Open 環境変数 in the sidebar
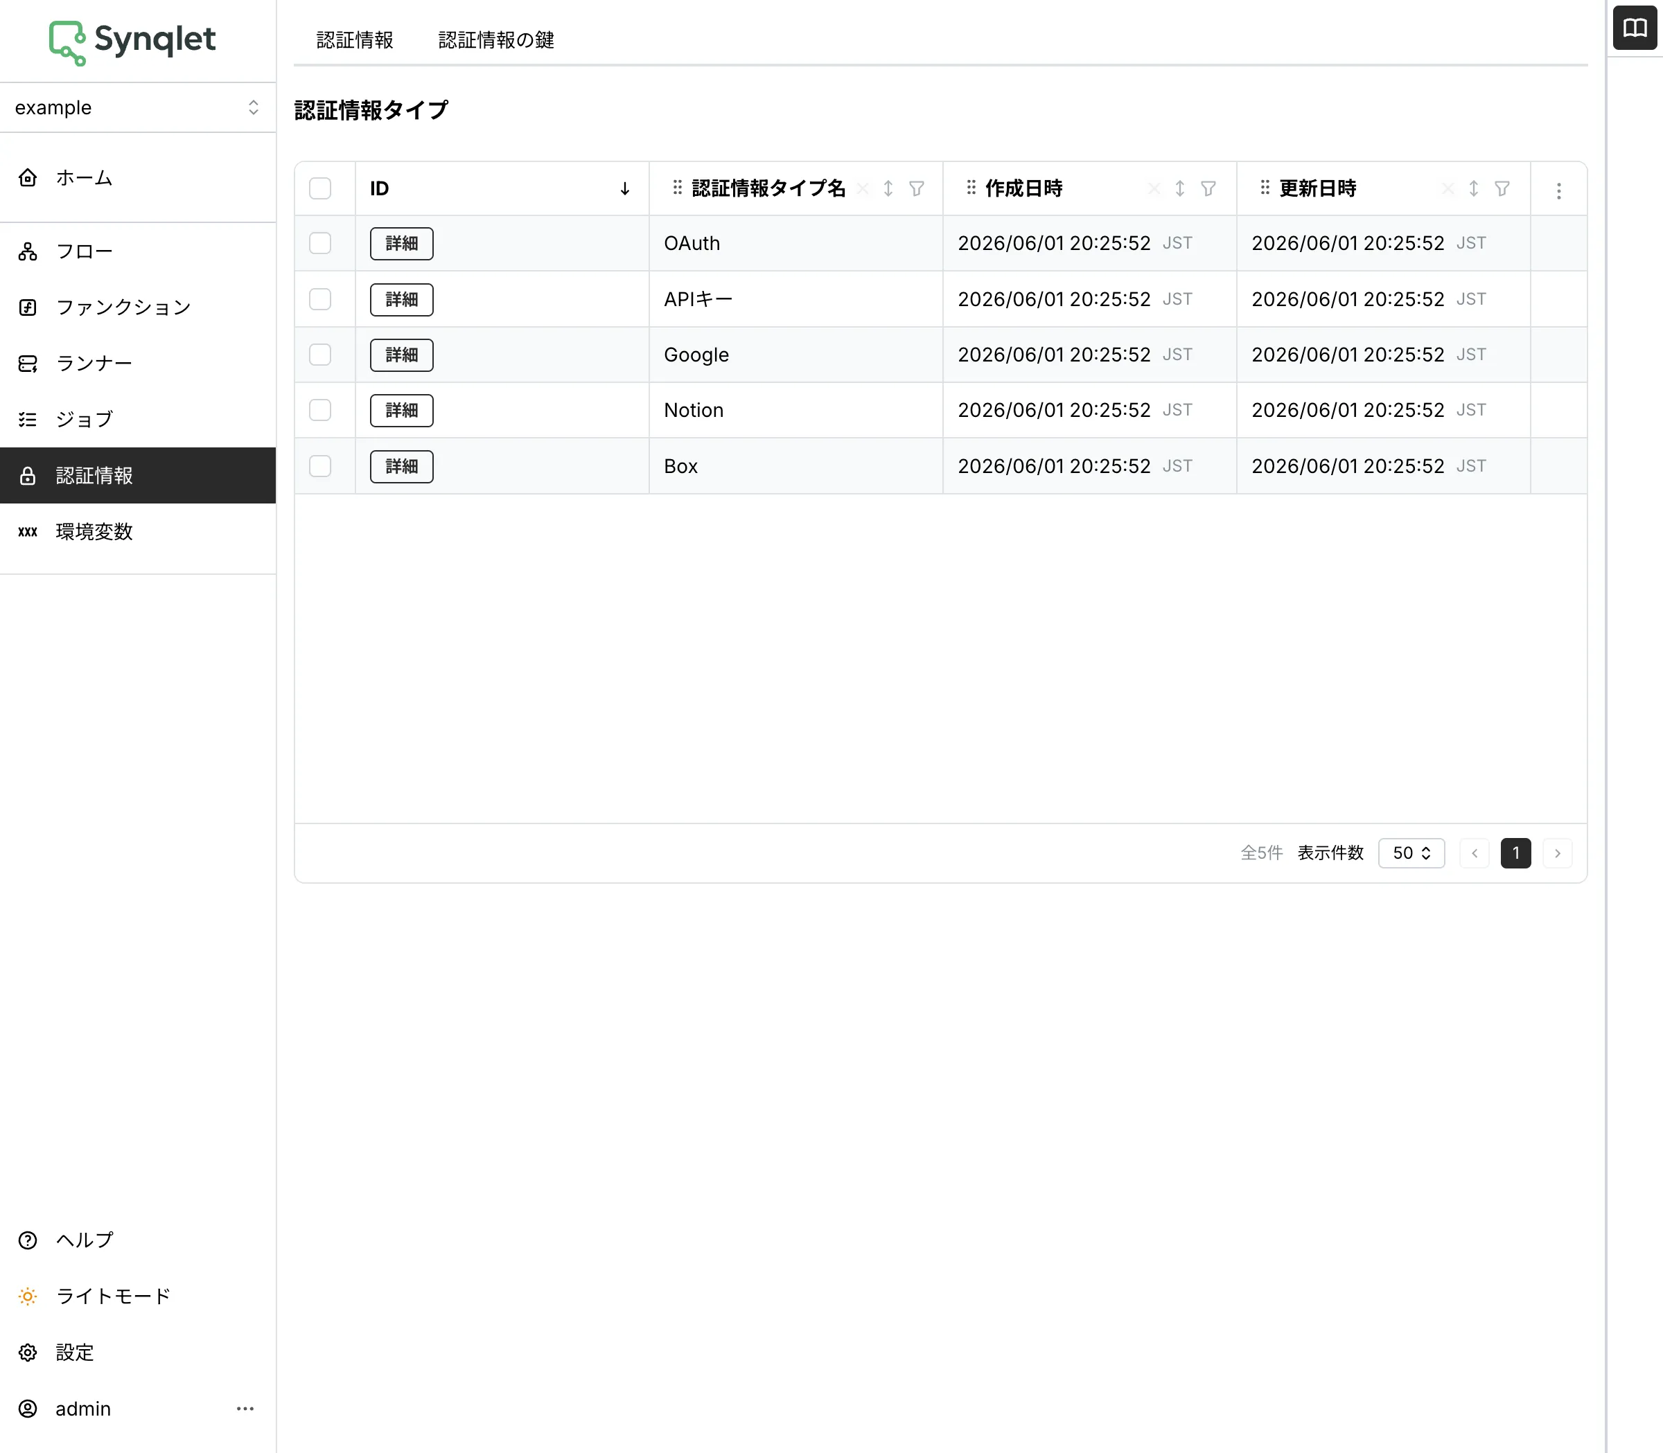Screen dimensions: 1663x1453 click(x=138, y=532)
